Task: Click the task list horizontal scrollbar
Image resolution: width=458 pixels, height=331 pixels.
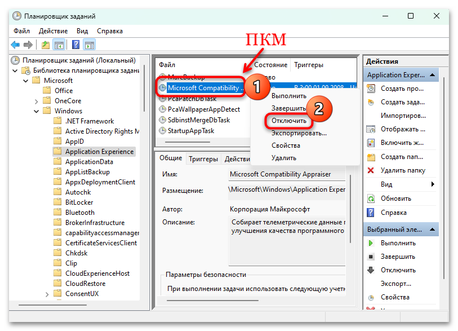Action: tap(188, 142)
